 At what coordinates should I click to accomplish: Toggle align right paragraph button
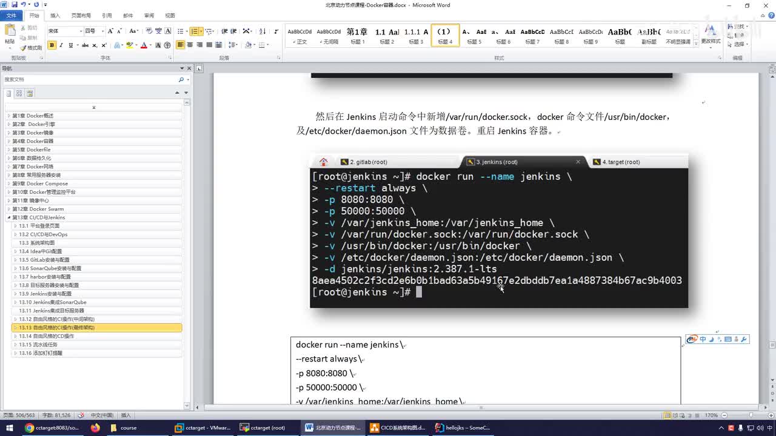tap(200, 45)
